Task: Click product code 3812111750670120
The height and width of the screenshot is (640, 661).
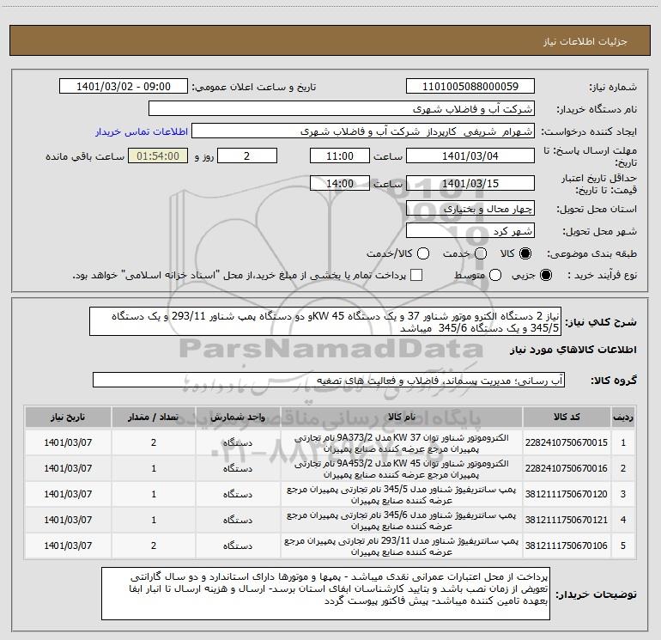Action: pyautogui.click(x=567, y=495)
